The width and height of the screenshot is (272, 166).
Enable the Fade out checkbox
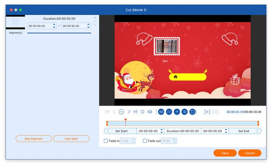(x=145, y=141)
